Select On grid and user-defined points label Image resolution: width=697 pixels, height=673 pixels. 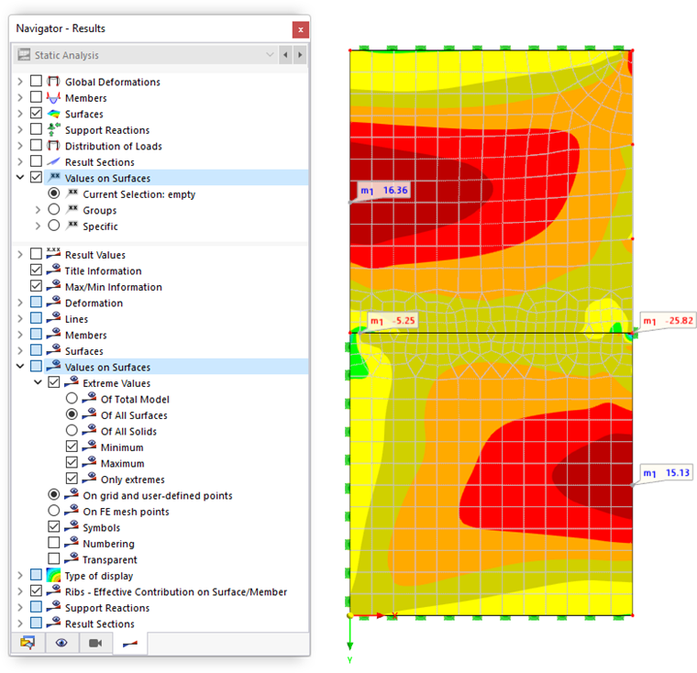(x=158, y=496)
